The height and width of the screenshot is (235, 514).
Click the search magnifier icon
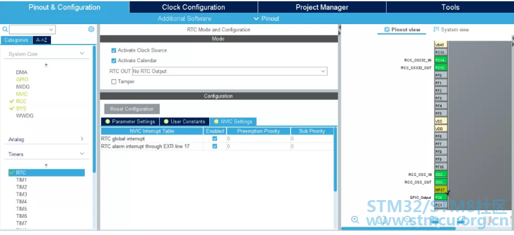point(5,29)
